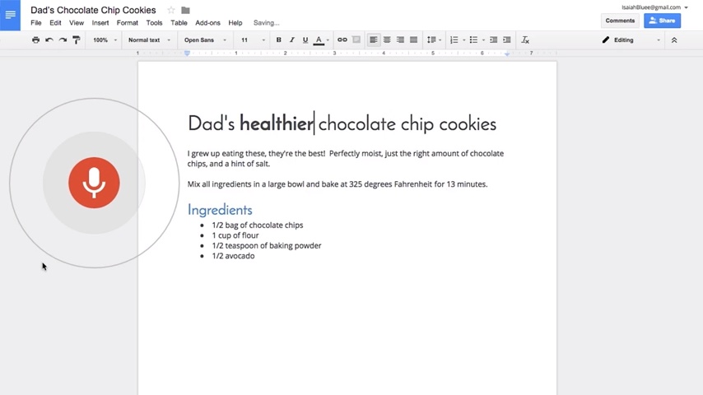703x395 pixels.
Task: Click the move to folder icon
Action: click(185, 10)
